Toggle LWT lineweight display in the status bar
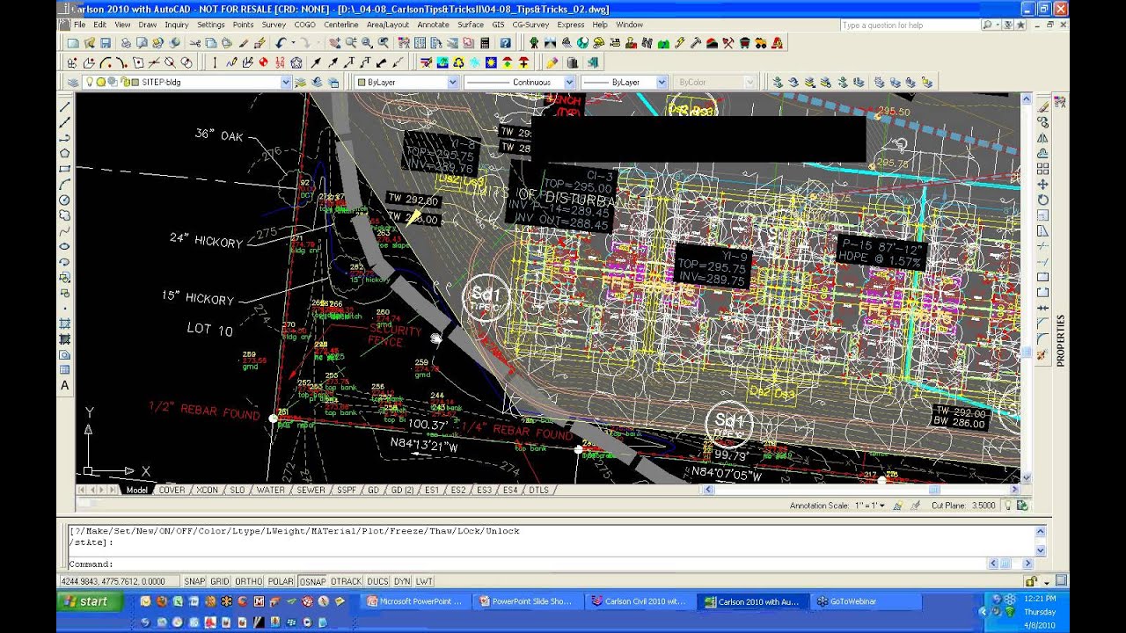 pos(424,581)
